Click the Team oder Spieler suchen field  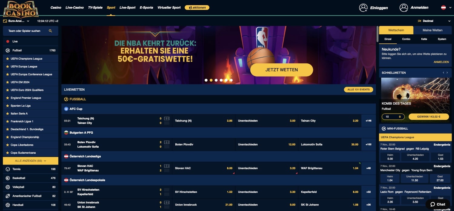(31, 31)
